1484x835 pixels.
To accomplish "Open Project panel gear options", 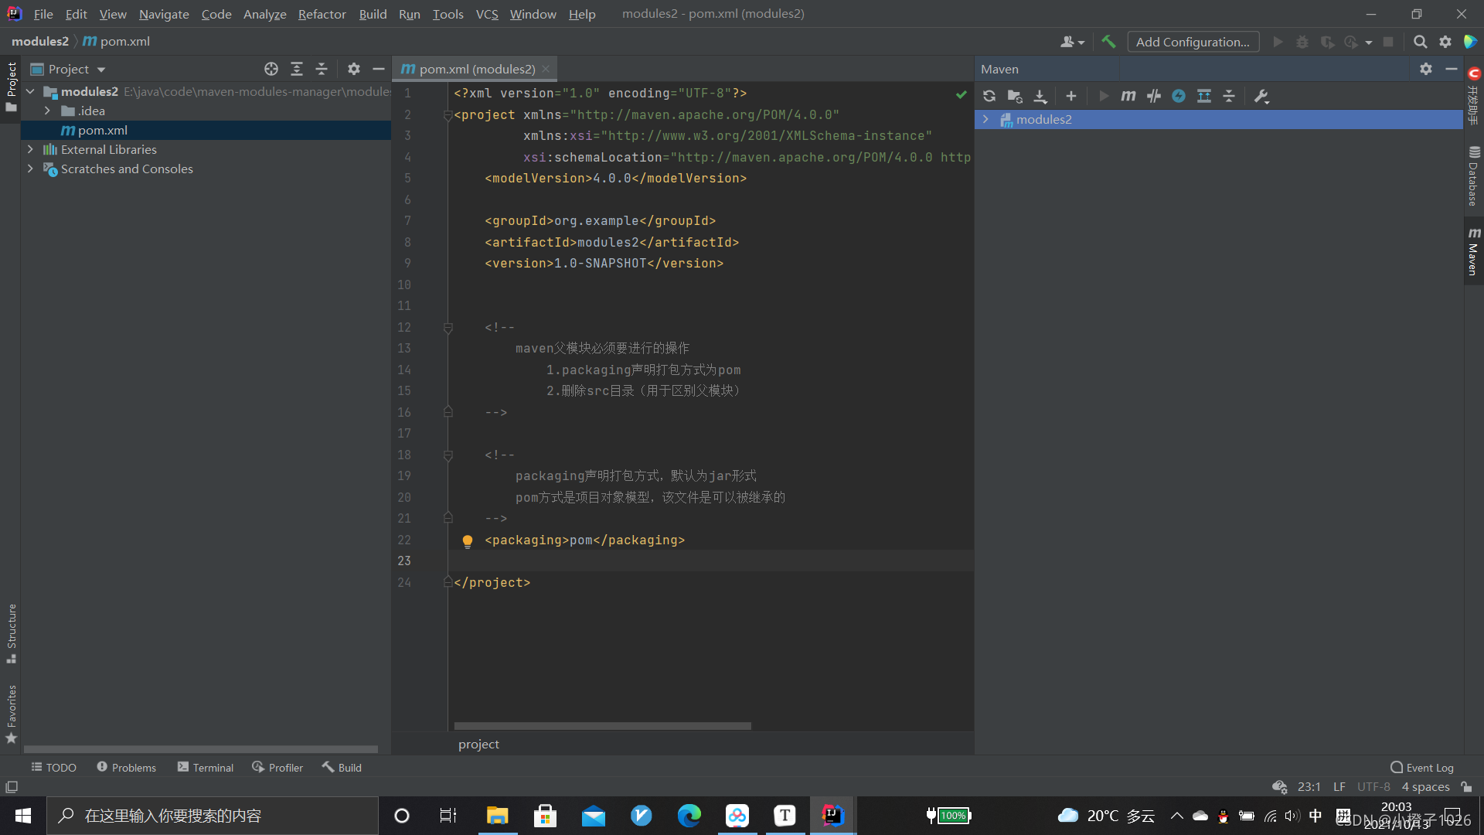I will tap(354, 69).
